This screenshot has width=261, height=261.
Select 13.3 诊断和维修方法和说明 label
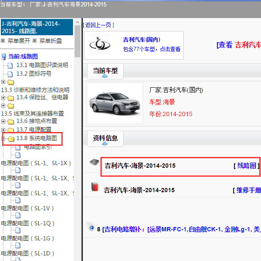[x=35, y=90]
